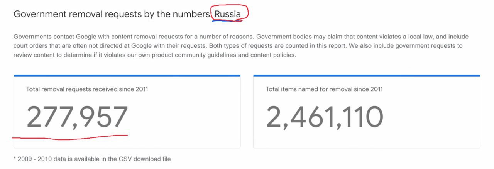Click the circled Russia country name
Image resolution: width=494 pixels, height=169 pixels.
(228, 14)
